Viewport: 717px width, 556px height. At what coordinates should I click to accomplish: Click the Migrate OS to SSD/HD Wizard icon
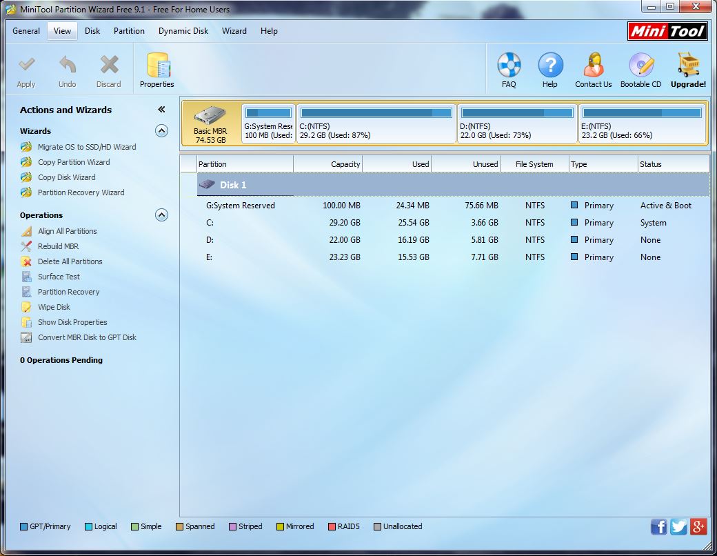coord(26,147)
